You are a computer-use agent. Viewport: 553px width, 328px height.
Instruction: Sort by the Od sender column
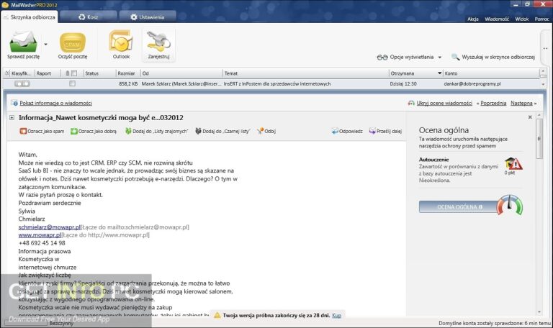pyautogui.click(x=145, y=73)
